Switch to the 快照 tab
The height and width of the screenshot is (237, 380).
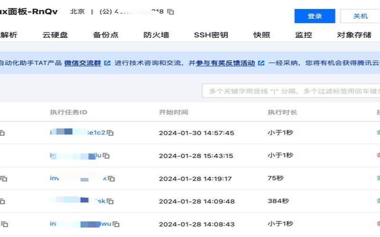[262, 35]
